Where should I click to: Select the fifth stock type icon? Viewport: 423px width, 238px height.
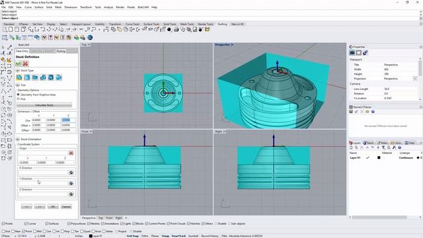point(51,77)
